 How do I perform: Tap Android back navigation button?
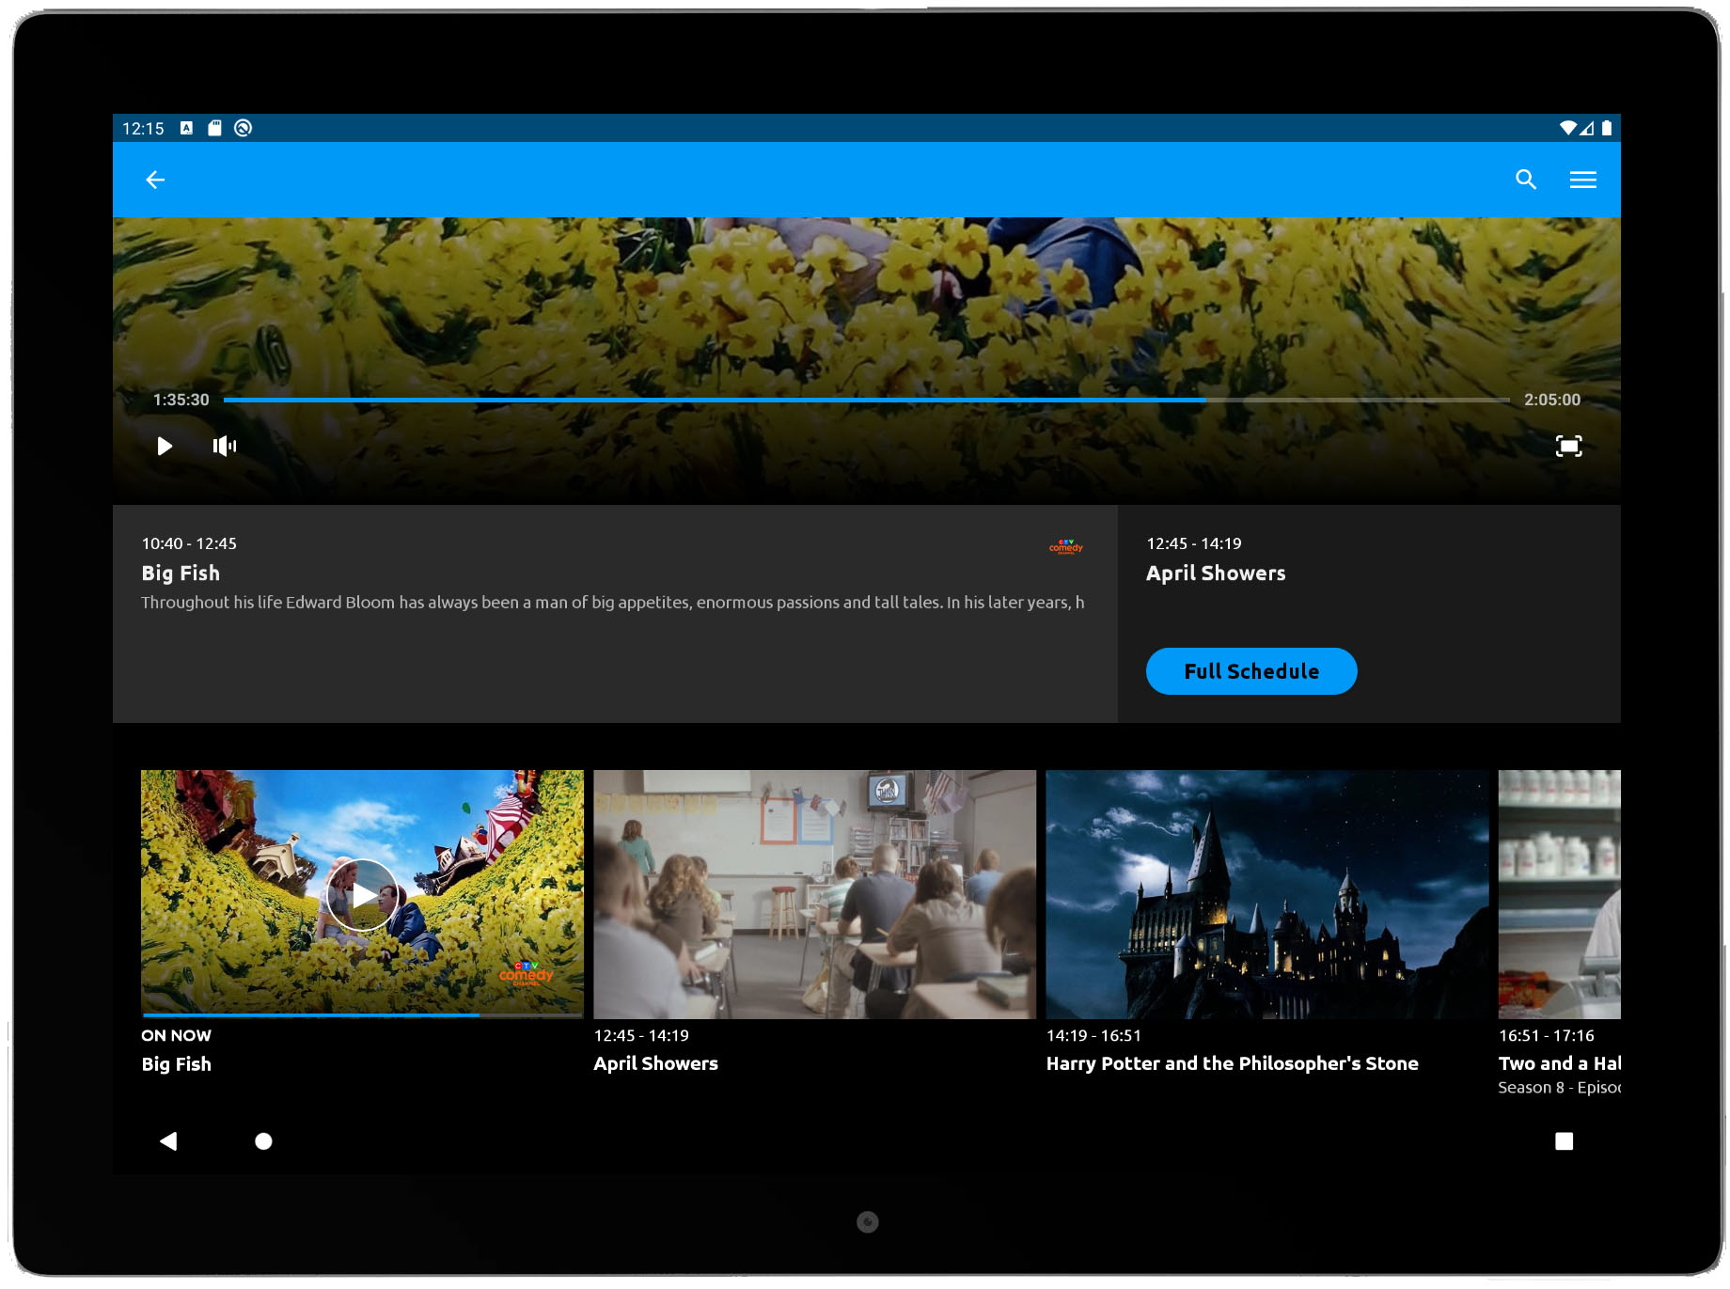click(168, 1141)
